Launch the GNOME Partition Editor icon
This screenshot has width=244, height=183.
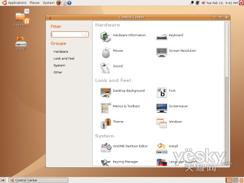[x=106, y=148]
